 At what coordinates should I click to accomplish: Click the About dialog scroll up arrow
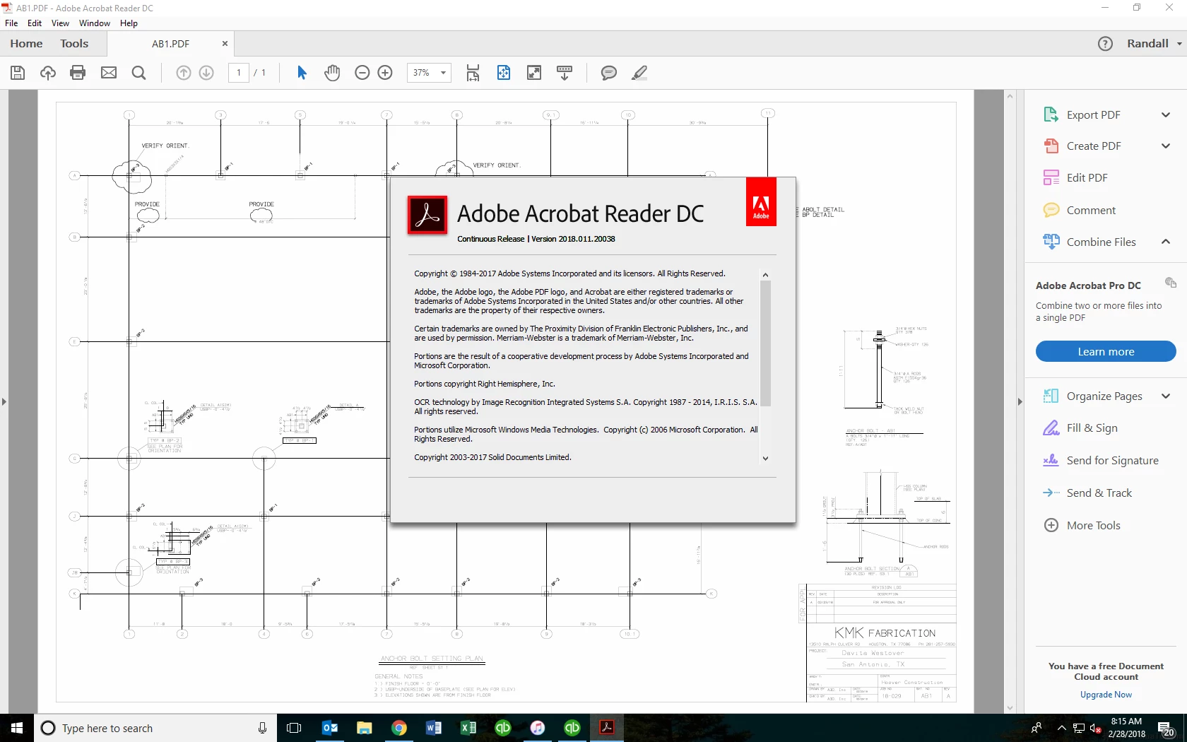pyautogui.click(x=765, y=275)
